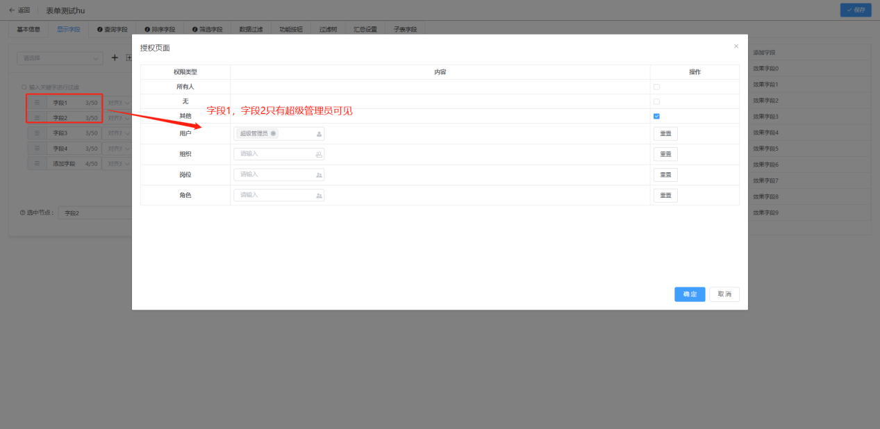
Task: Switch to the 子表字段 tab
Action: coord(406,30)
